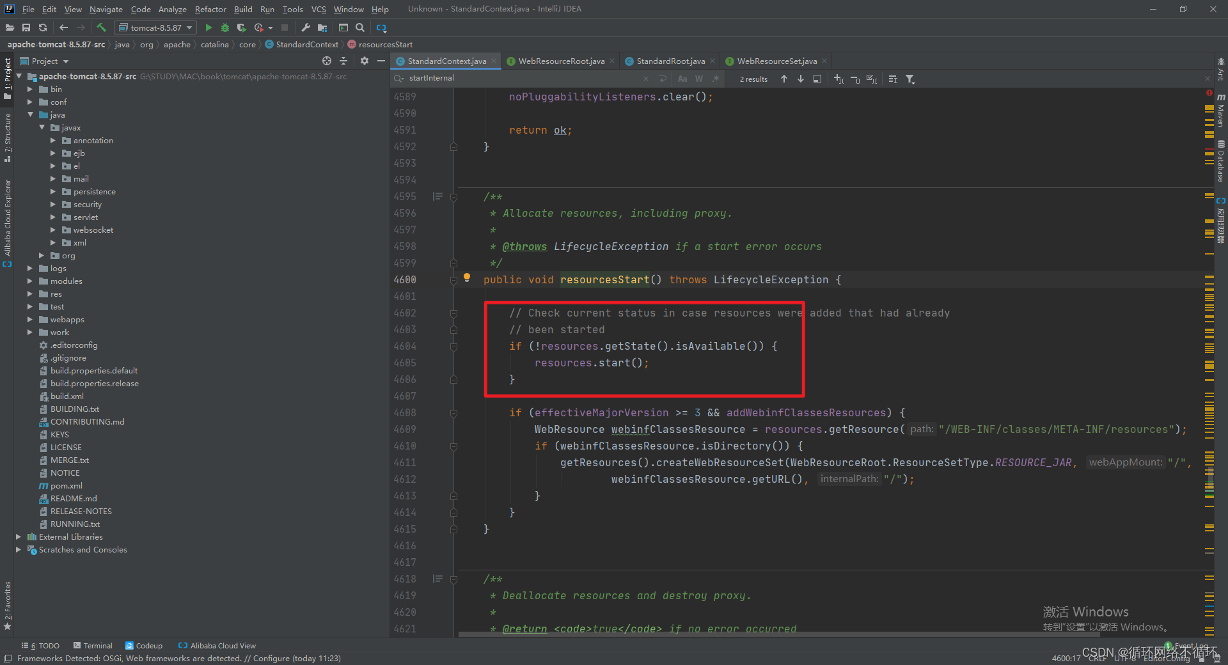
Task: Jump to next search occurrence
Action: pyautogui.click(x=800, y=79)
